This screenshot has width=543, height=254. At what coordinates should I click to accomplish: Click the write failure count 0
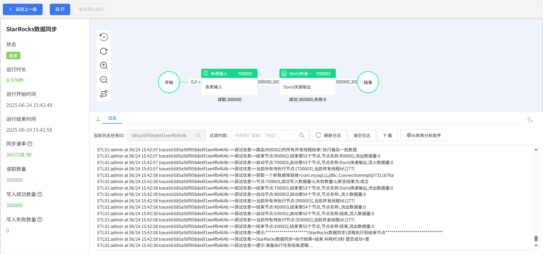(x=8, y=231)
